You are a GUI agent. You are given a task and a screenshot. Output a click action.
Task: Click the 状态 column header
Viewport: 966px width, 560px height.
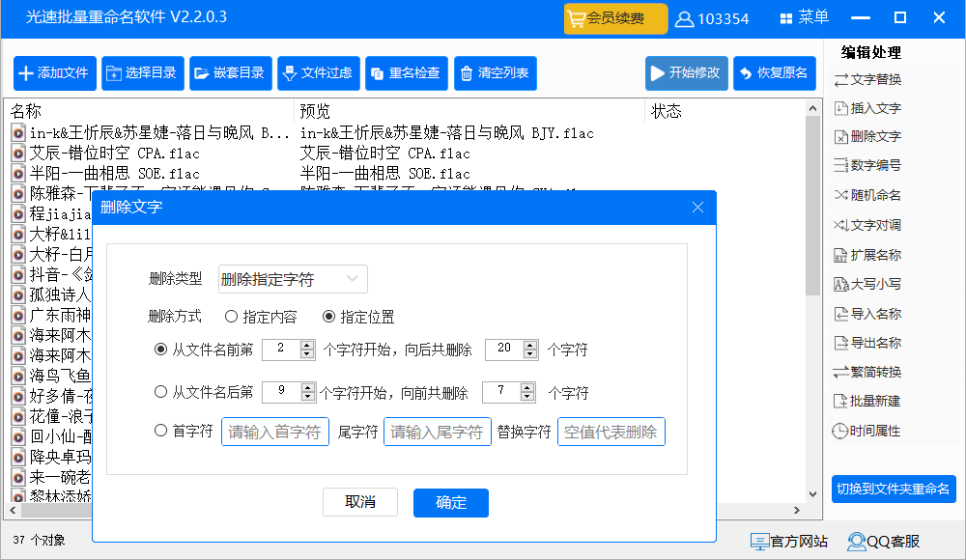click(x=666, y=111)
